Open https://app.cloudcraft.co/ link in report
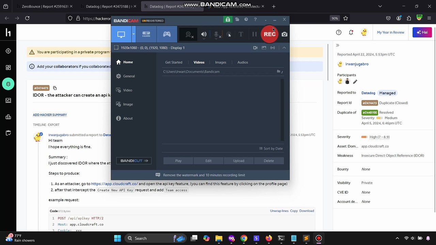This screenshot has height=245, width=436. 114,184
